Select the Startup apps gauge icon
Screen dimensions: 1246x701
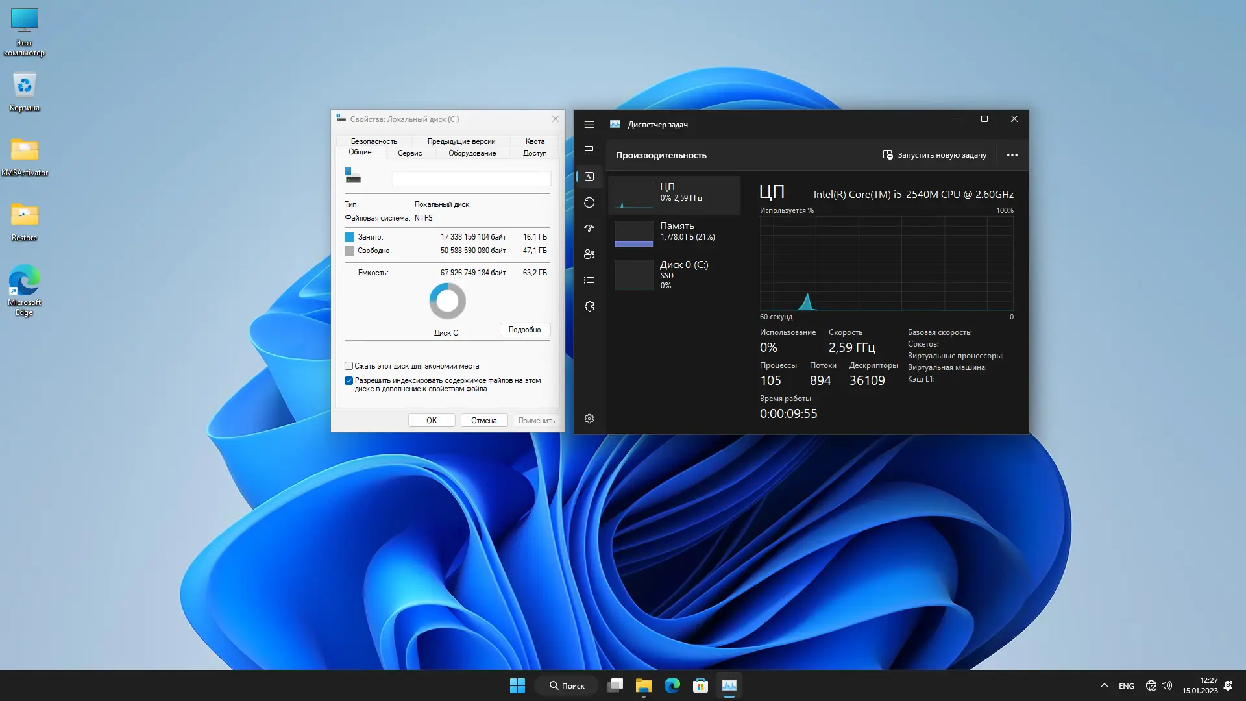[589, 228]
